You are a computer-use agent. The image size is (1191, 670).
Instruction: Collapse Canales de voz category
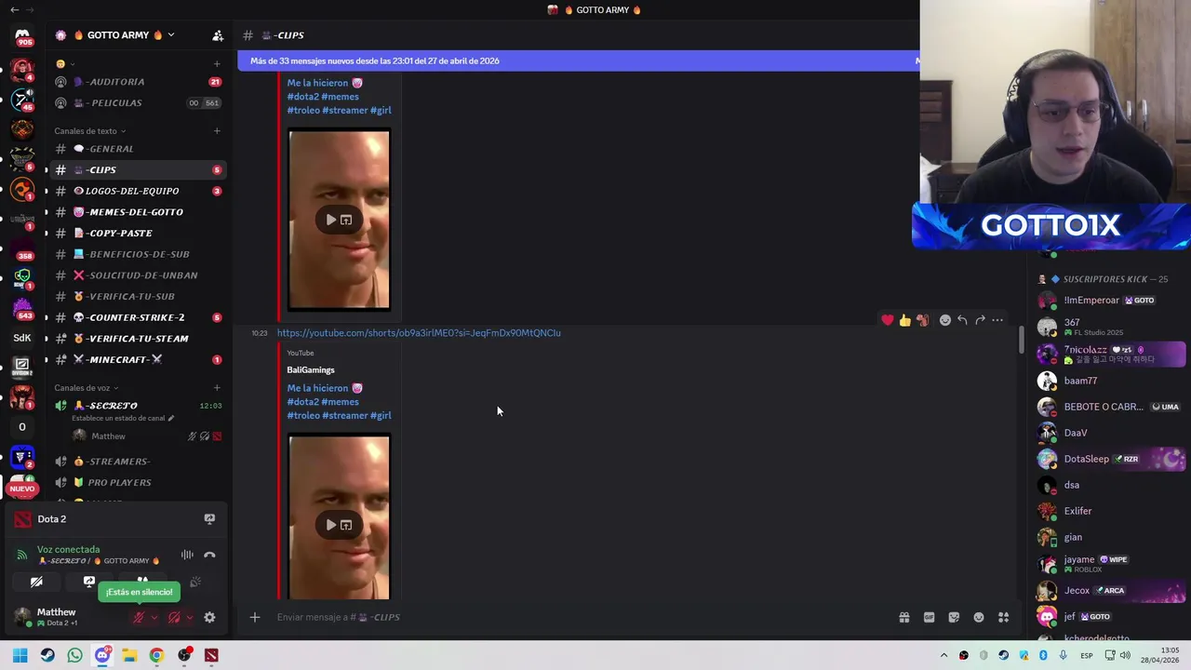[x=87, y=388]
